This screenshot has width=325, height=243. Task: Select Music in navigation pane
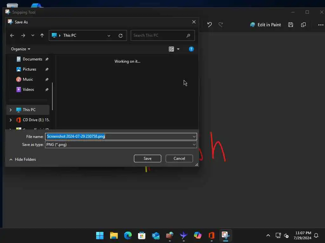click(28, 79)
